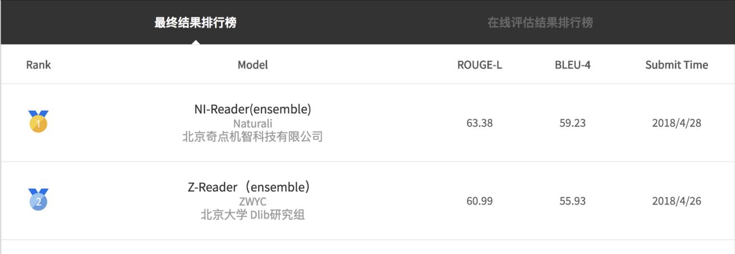Select 北京大学 Dlib研究组 organization text

point(253,215)
